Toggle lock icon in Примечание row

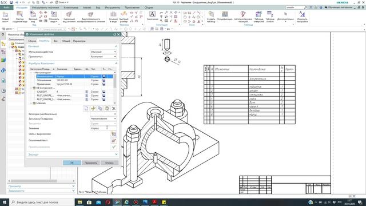(104, 84)
